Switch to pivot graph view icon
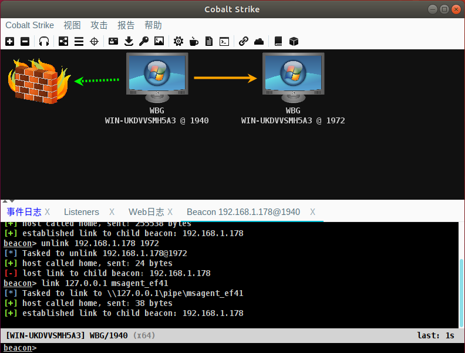The image size is (465, 353). pyautogui.click(x=63, y=41)
